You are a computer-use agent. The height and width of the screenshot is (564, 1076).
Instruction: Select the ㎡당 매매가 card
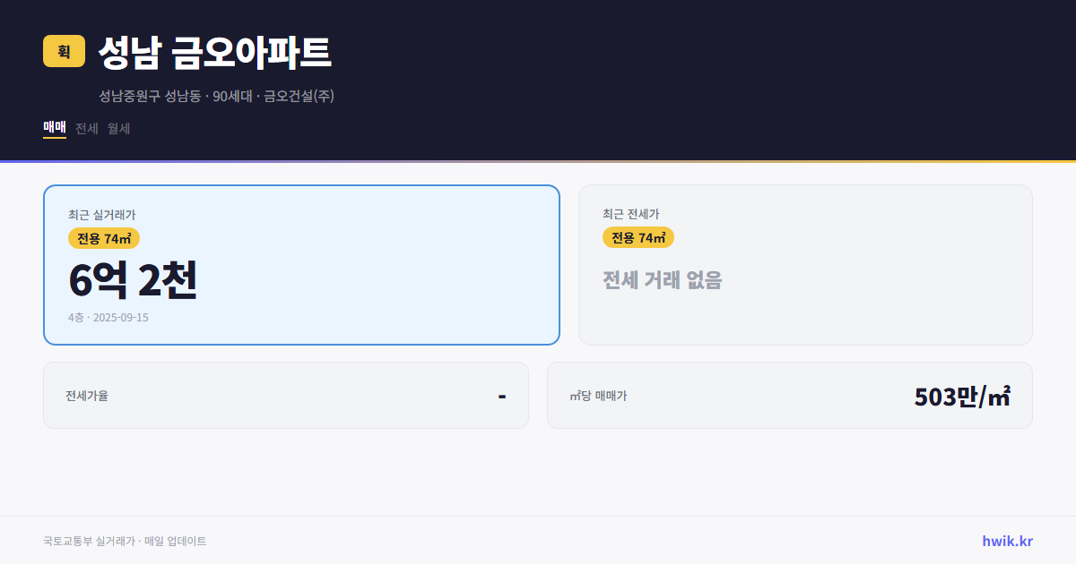789,395
